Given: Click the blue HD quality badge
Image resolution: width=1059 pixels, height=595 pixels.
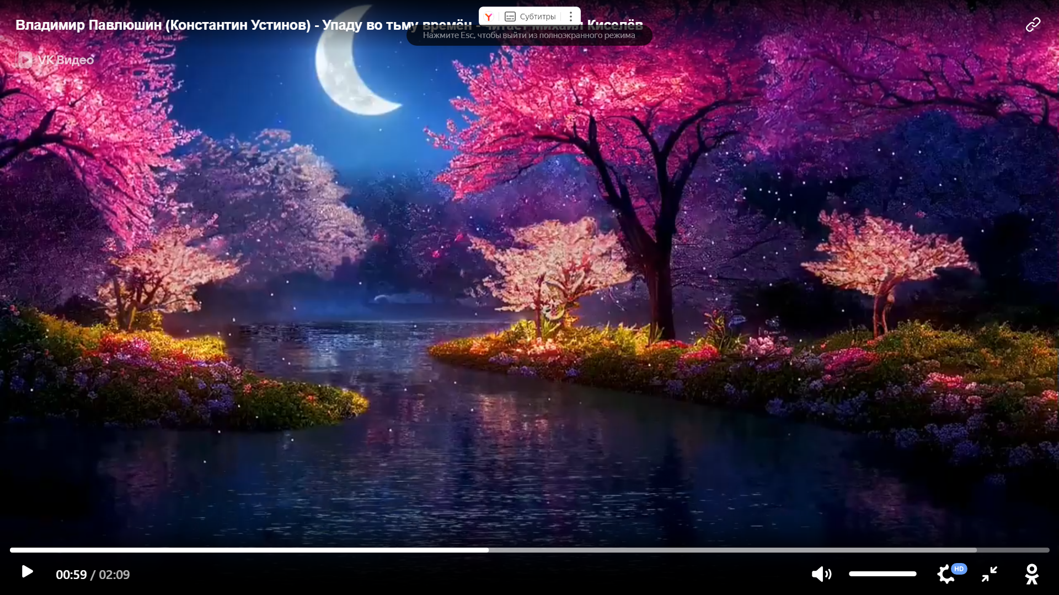Looking at the screenshot, I should [959, 569].
